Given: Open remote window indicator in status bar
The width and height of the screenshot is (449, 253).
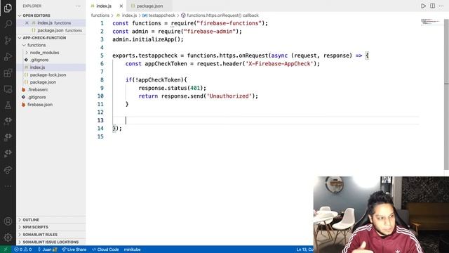Looking at the screenshot, I should point(6,249).
